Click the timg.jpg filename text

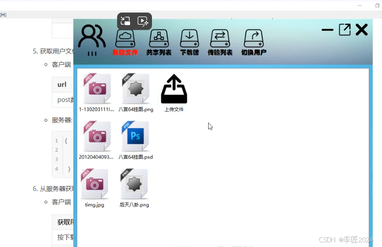[x=94, y=205]
